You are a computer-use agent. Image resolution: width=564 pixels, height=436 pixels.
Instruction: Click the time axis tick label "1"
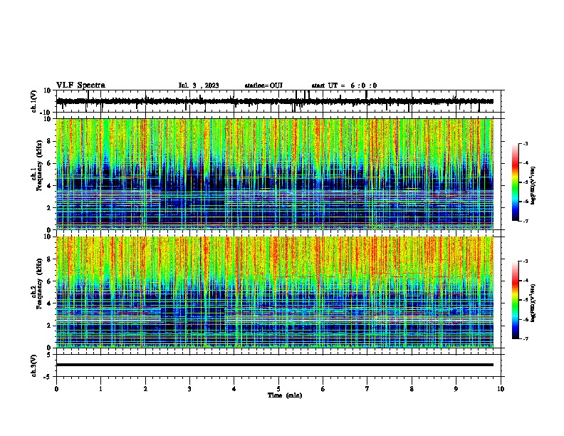(100, 389)
